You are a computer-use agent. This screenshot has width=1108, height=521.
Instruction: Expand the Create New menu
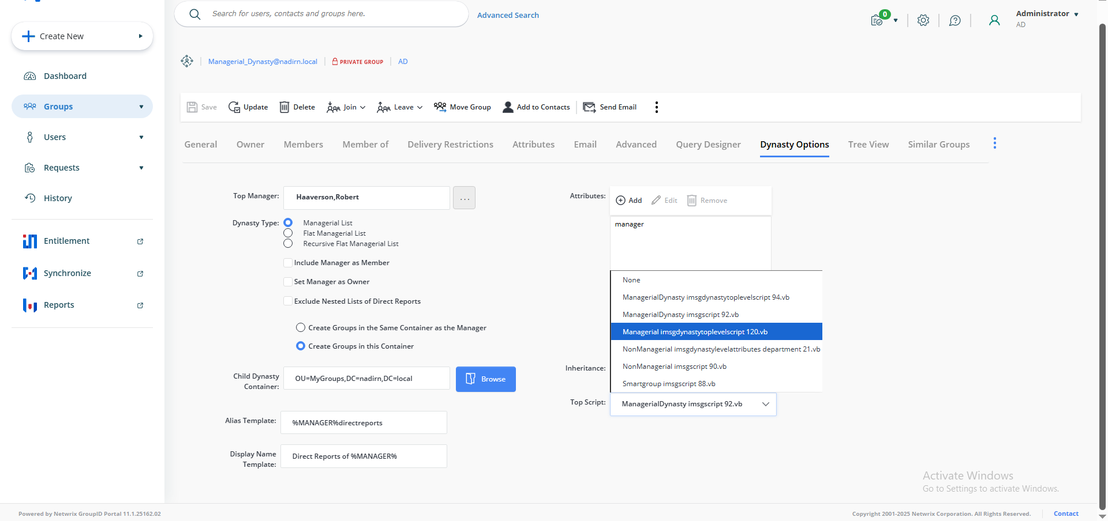tap(82, 36)
